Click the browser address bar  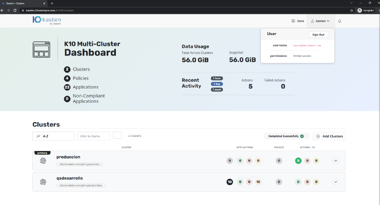tap(184, 10)
